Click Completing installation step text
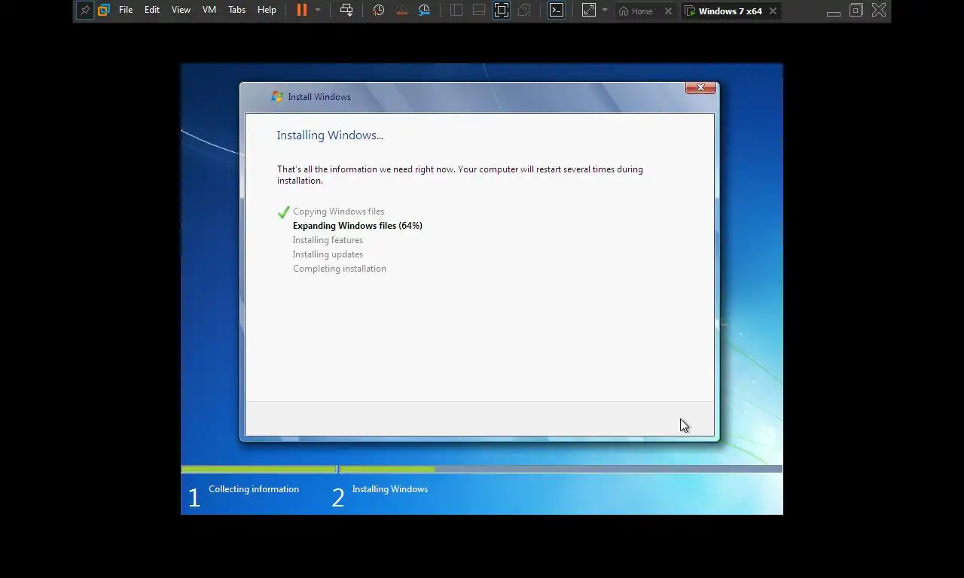The width and height of the screenshot is (964, 578). tap(340, 269)
